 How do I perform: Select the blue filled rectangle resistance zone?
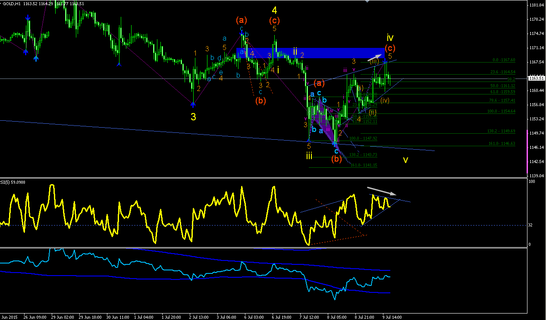point(310,53)
